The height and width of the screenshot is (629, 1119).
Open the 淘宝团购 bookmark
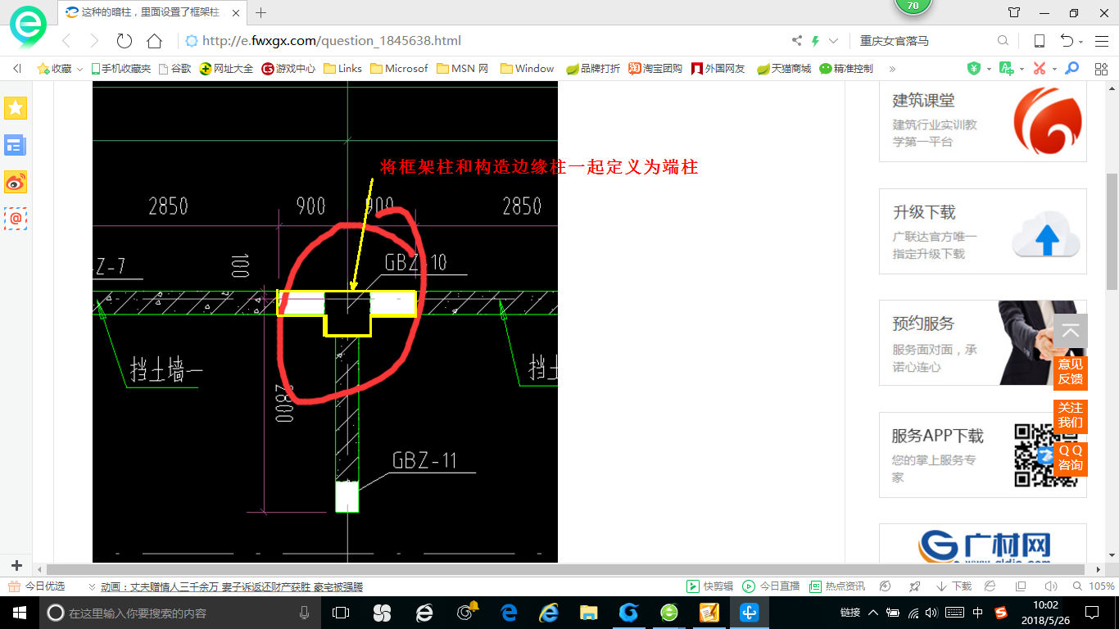click(655, 69)
